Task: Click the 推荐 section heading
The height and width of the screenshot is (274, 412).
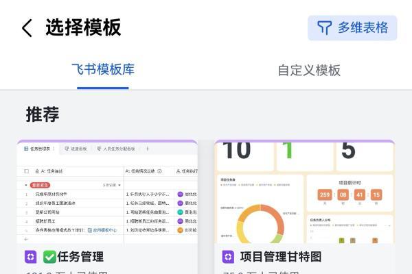Action: pyautogui.click(x=43, y=114)
